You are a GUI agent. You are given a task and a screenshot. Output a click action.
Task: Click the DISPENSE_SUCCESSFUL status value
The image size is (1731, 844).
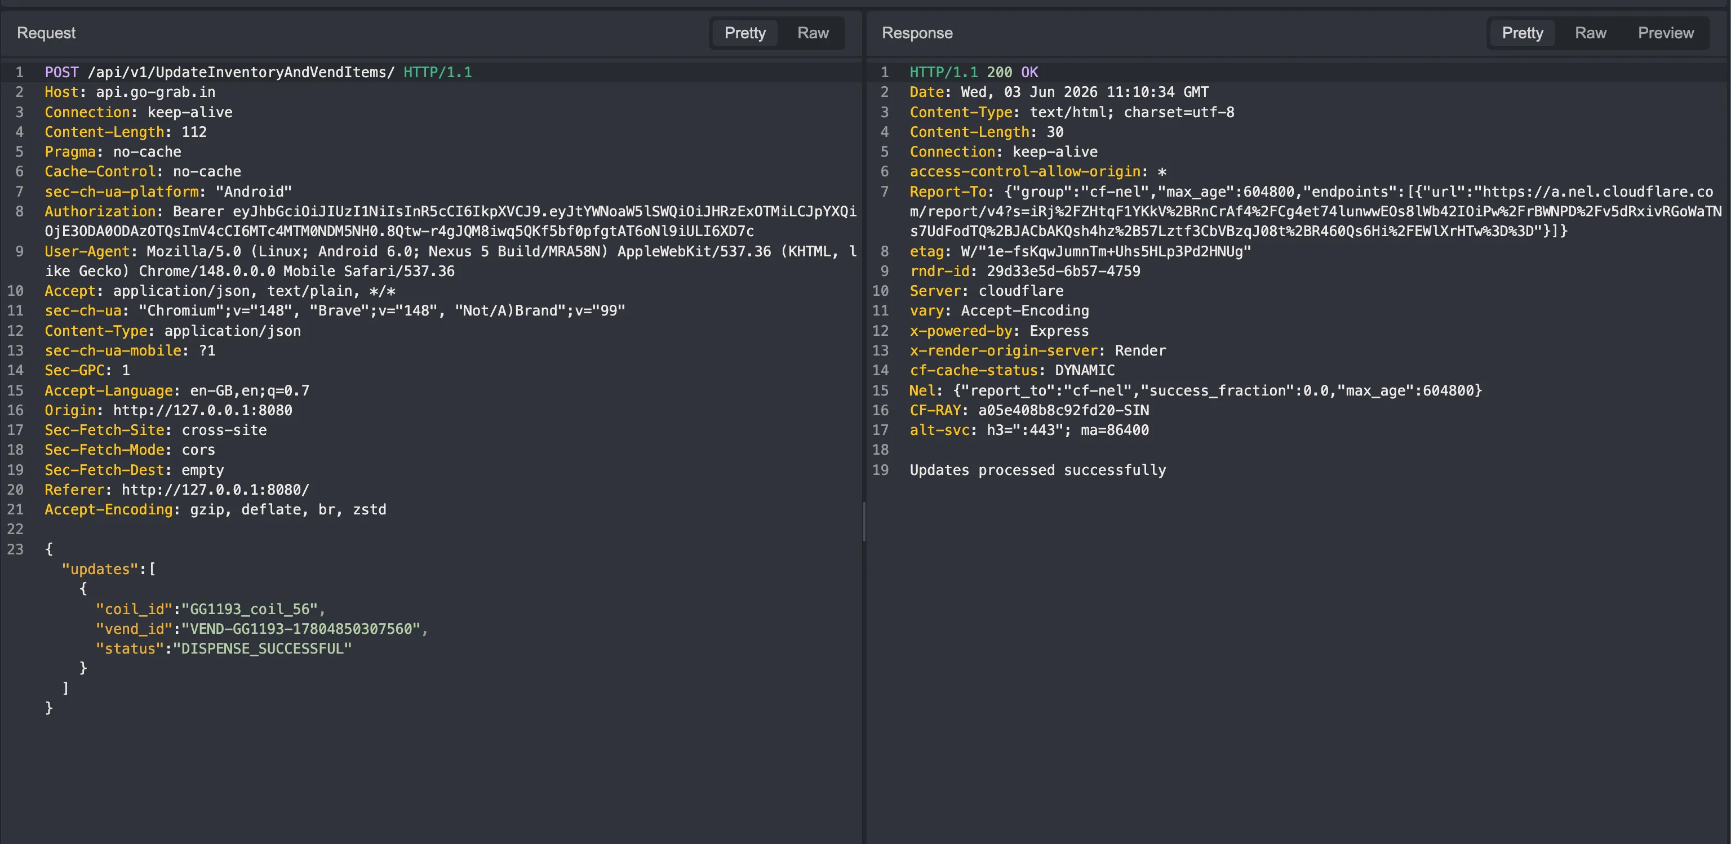(x=262, y=648)
